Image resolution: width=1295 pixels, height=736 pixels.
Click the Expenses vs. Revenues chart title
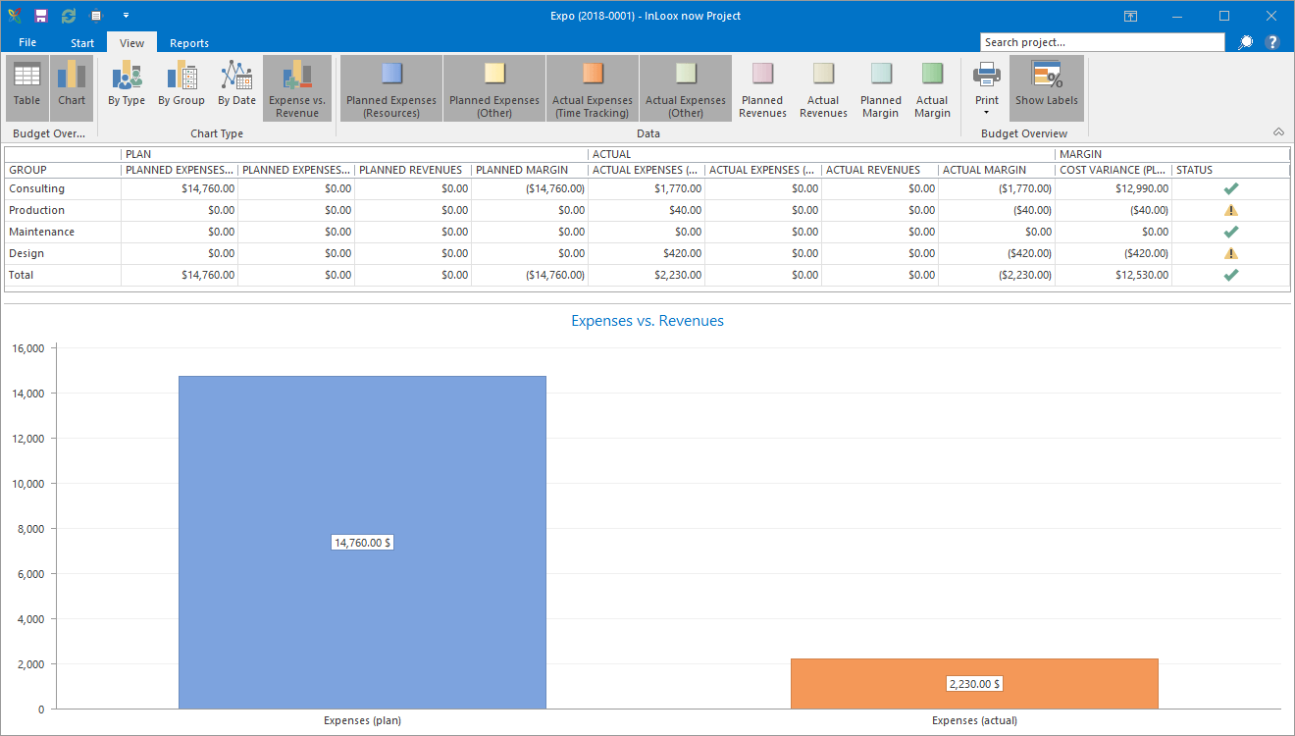647,321
